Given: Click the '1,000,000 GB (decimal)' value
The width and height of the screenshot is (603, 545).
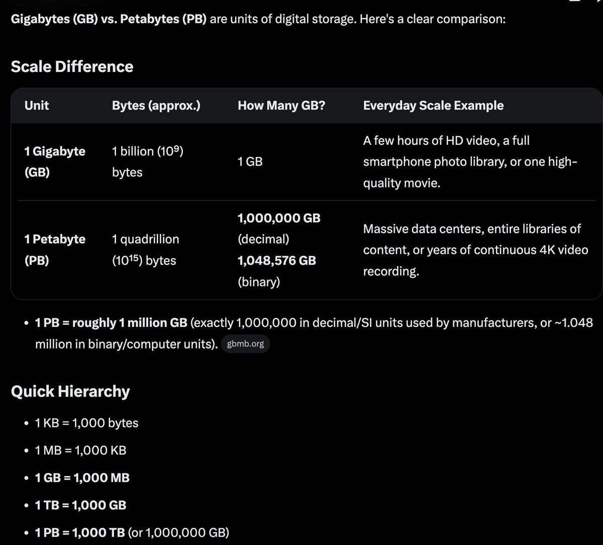Looking at the screenshot, I should point(279,229).
